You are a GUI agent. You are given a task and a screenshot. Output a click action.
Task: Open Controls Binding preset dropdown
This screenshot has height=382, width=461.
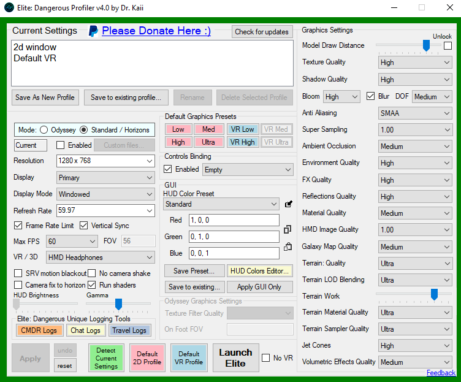tap(248, 170)
